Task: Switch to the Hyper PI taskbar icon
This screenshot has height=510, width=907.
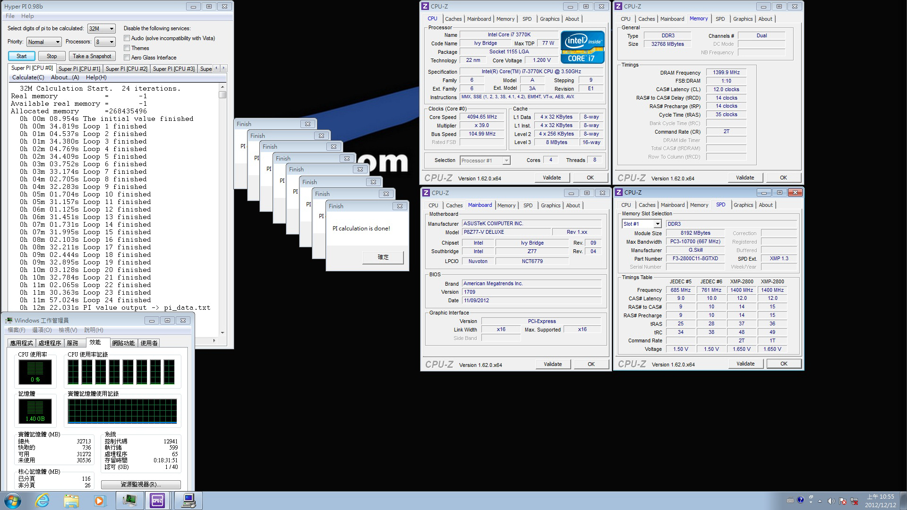Action: pyautogui.click(x=189, y=501)
